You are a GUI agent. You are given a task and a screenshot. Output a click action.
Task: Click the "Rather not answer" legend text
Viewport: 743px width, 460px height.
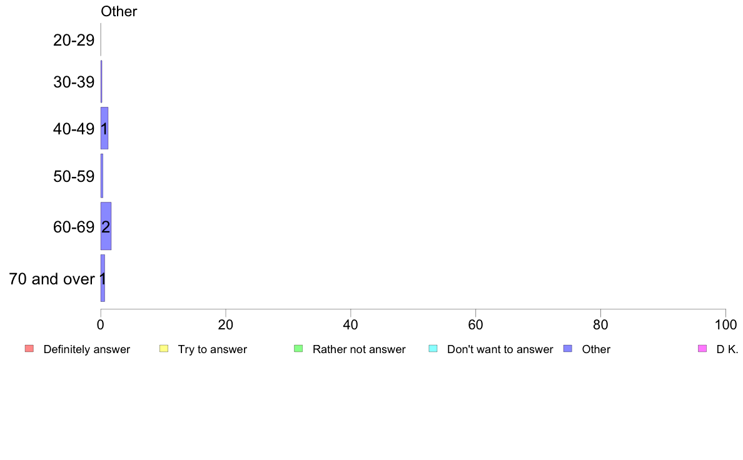(x=359, y=349)
